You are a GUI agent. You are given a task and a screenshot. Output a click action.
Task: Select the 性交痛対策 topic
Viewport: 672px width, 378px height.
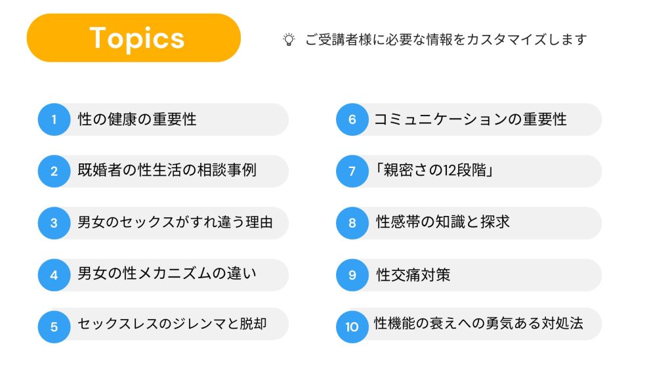(413, 274)
